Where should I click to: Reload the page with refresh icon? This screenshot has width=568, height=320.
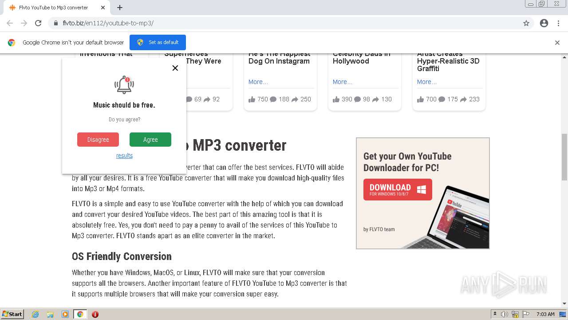pyautogui.click(x=38, y=23)
